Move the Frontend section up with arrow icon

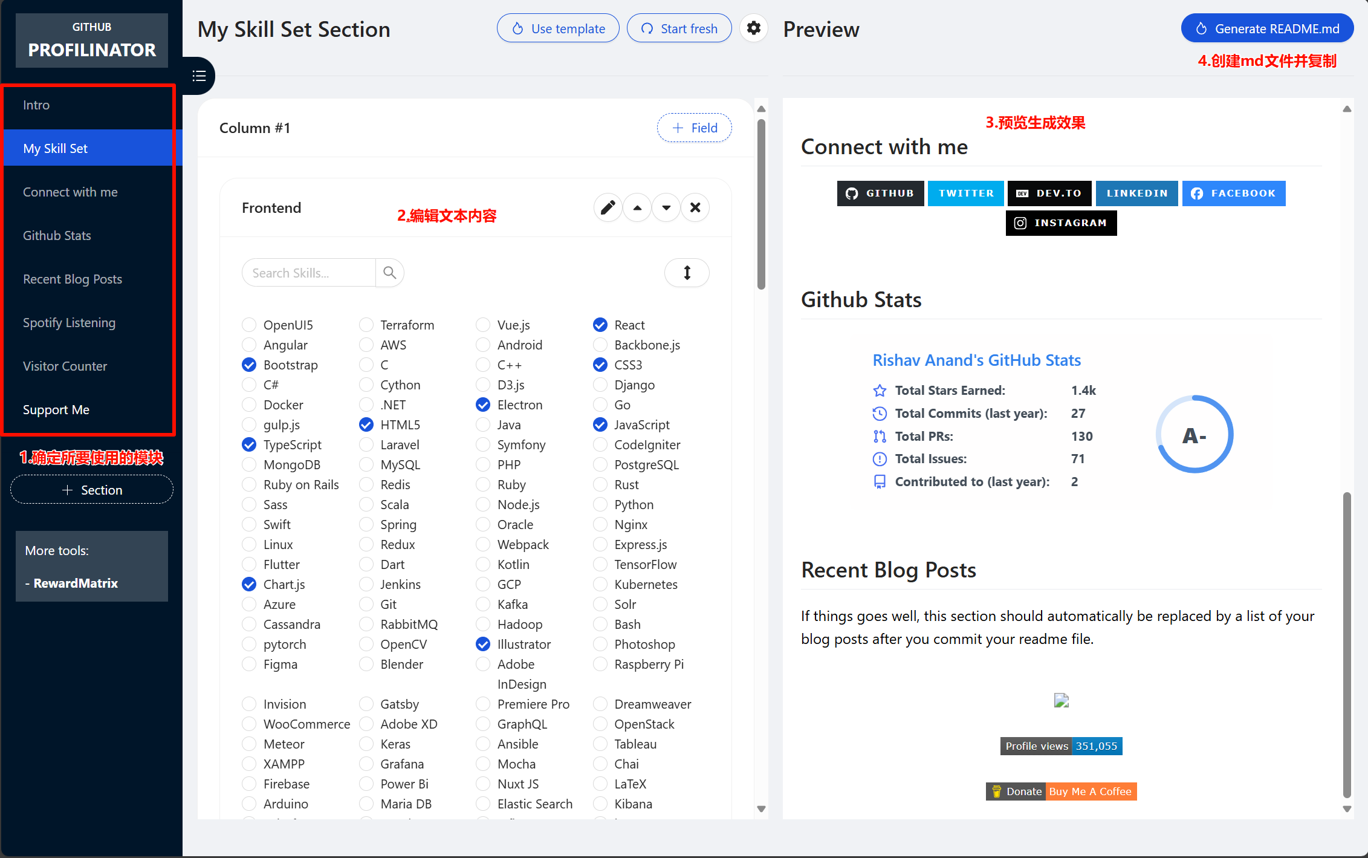tap(637, 207)
